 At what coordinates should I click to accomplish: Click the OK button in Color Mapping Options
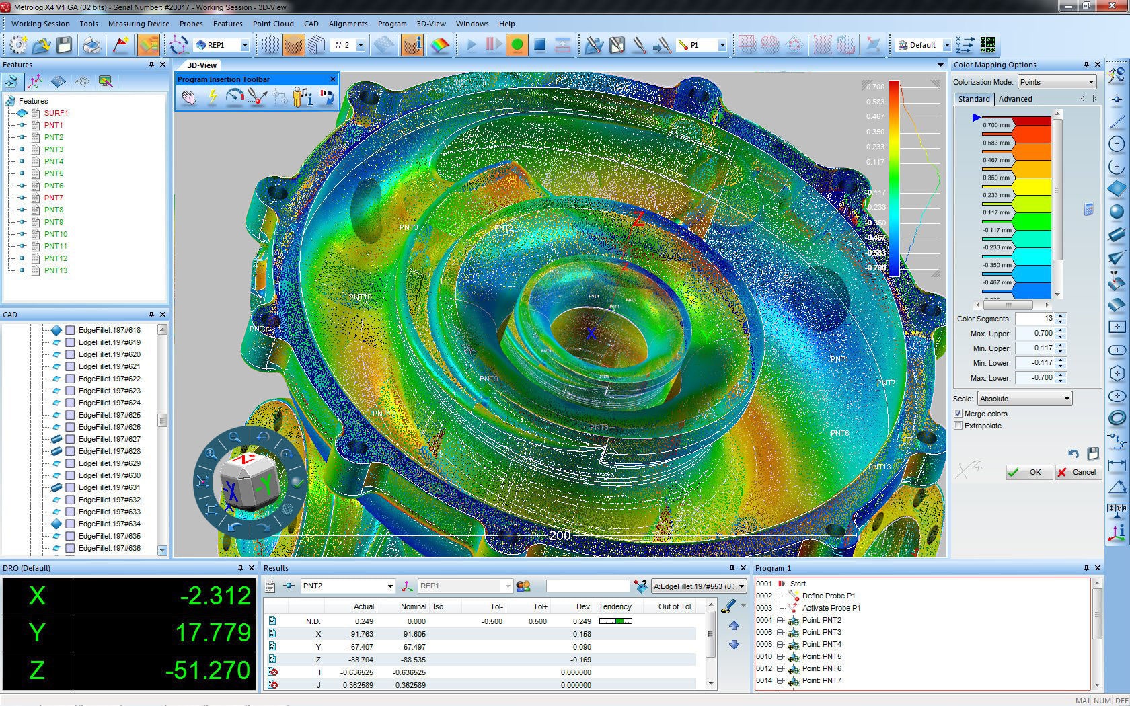click(1028, 472)
